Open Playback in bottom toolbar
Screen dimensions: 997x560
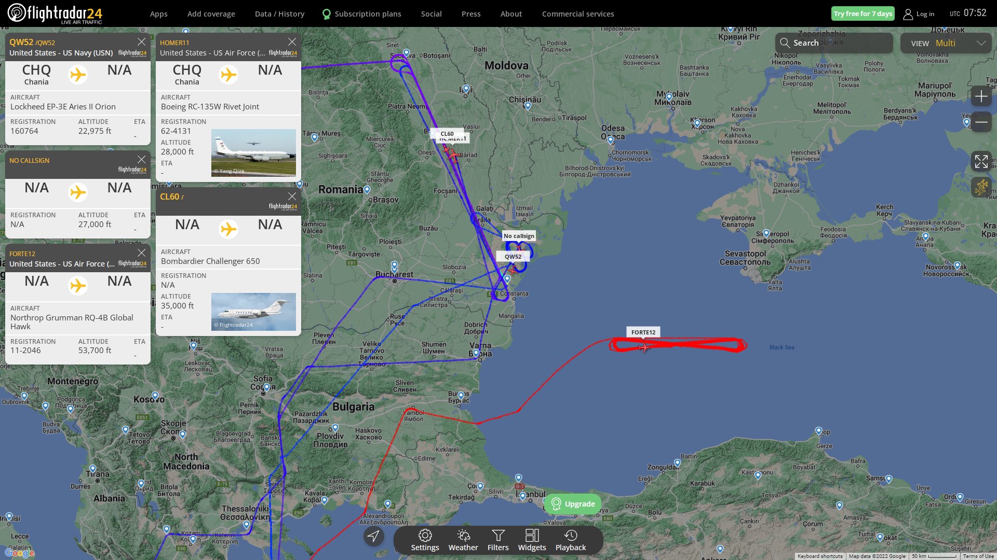571,540
